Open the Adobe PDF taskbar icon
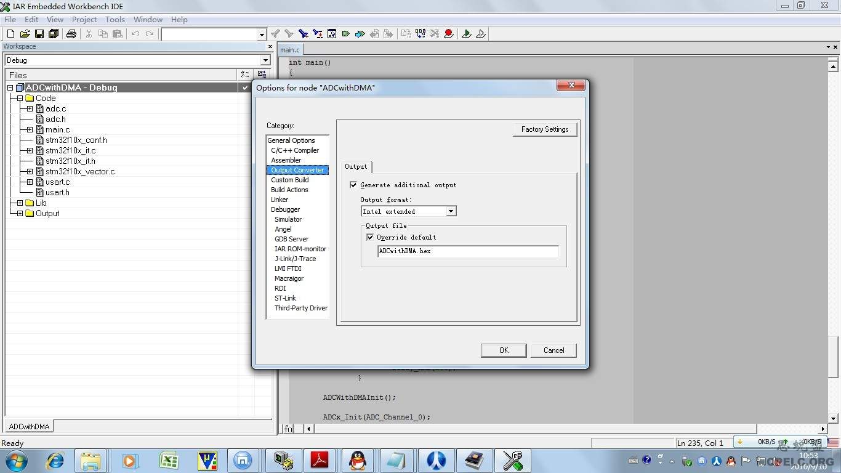The width and height of the screenshot is (841, 473). [320, 461]
